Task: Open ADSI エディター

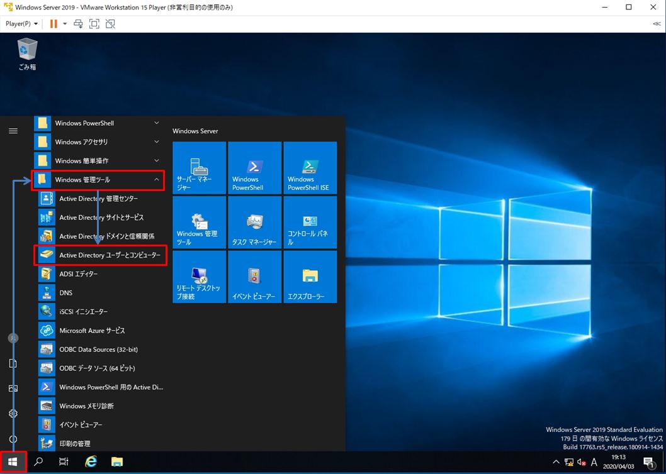Action: point(101,274)
